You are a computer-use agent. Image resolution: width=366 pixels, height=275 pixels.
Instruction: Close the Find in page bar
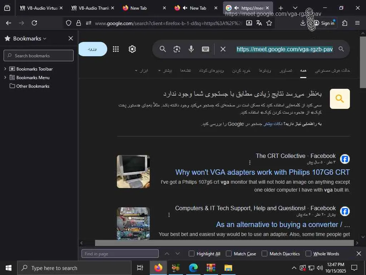(x=359, y=254)
